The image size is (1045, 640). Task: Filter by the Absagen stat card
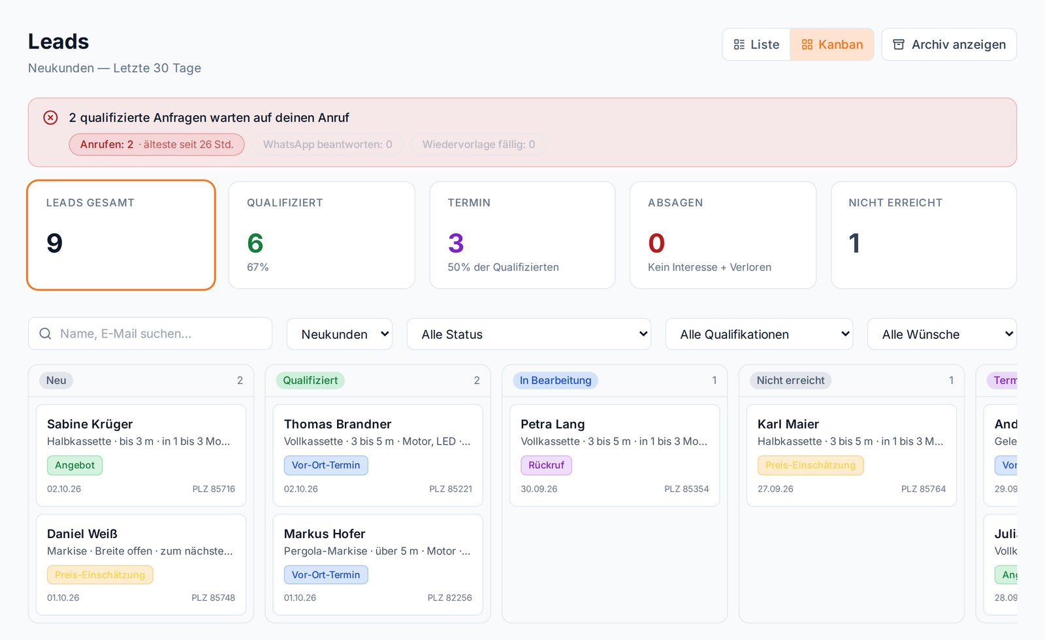click(723, 235)
